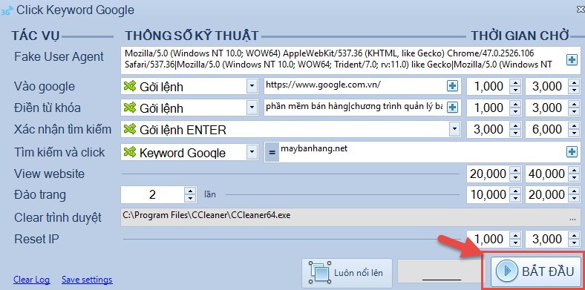The image size is (585, 290).
Task: Click the plus icon beside Fake User Agent text
Action: (572, 59)
